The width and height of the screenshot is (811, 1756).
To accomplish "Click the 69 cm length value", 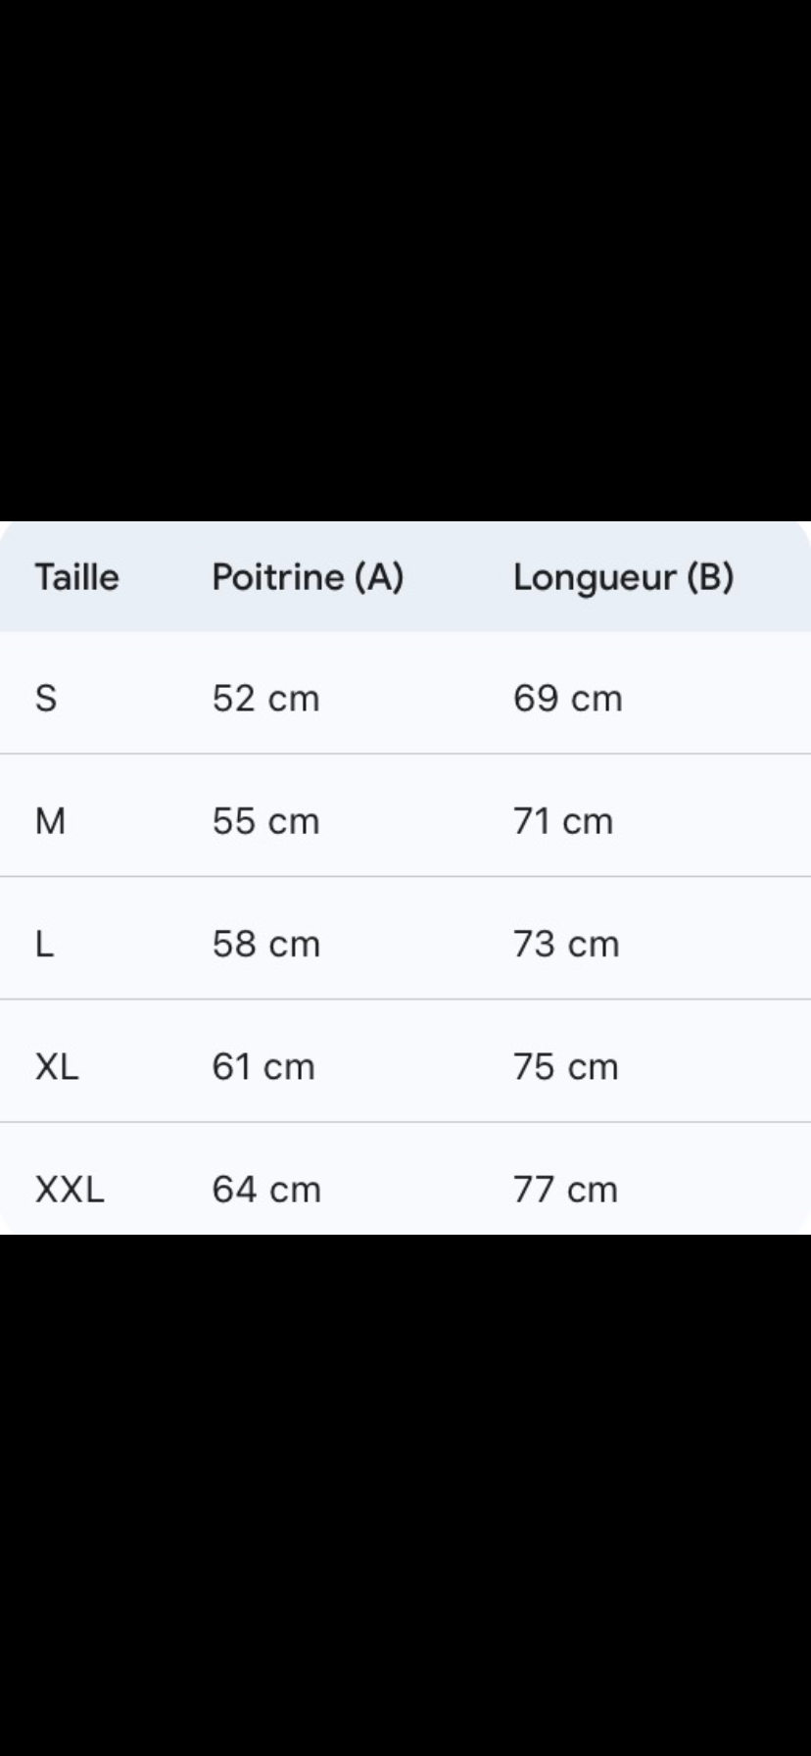I will click(x=567, y=699).
